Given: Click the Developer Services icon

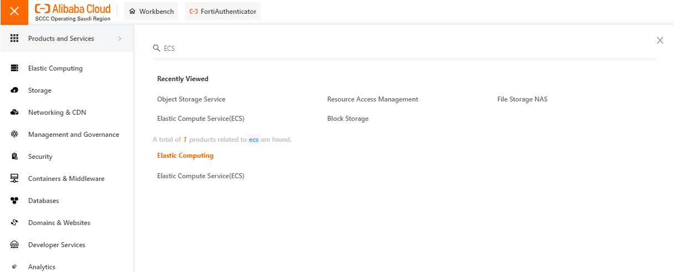Looking at the screenshot, I should click(15, 245).
